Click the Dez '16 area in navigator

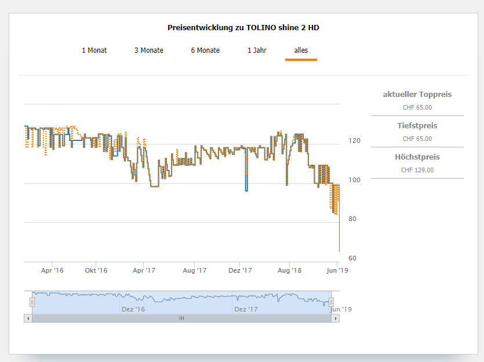click(x=133, y=309)
